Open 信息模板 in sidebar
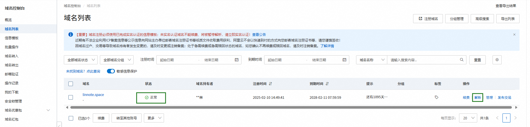Image resolution: width=530 pixels, height=127 pixels. pyautogui.click(x=12, y=38)
